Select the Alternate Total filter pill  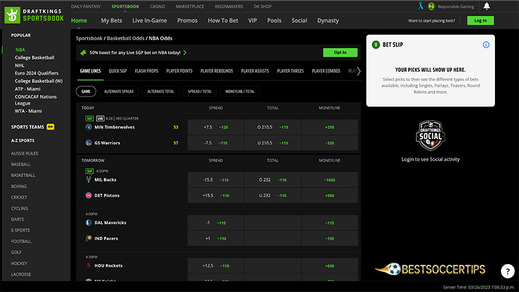pos(160,91)
